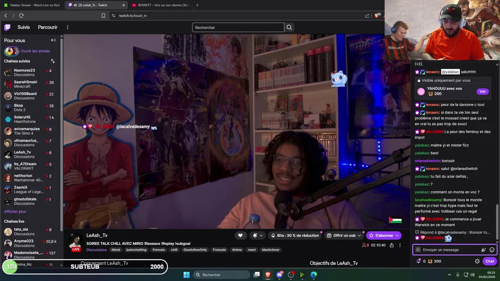Open SolaryHS Hearthstone channel
The height and width of the screenshot is (281, 500).
[x=30, y=119]
